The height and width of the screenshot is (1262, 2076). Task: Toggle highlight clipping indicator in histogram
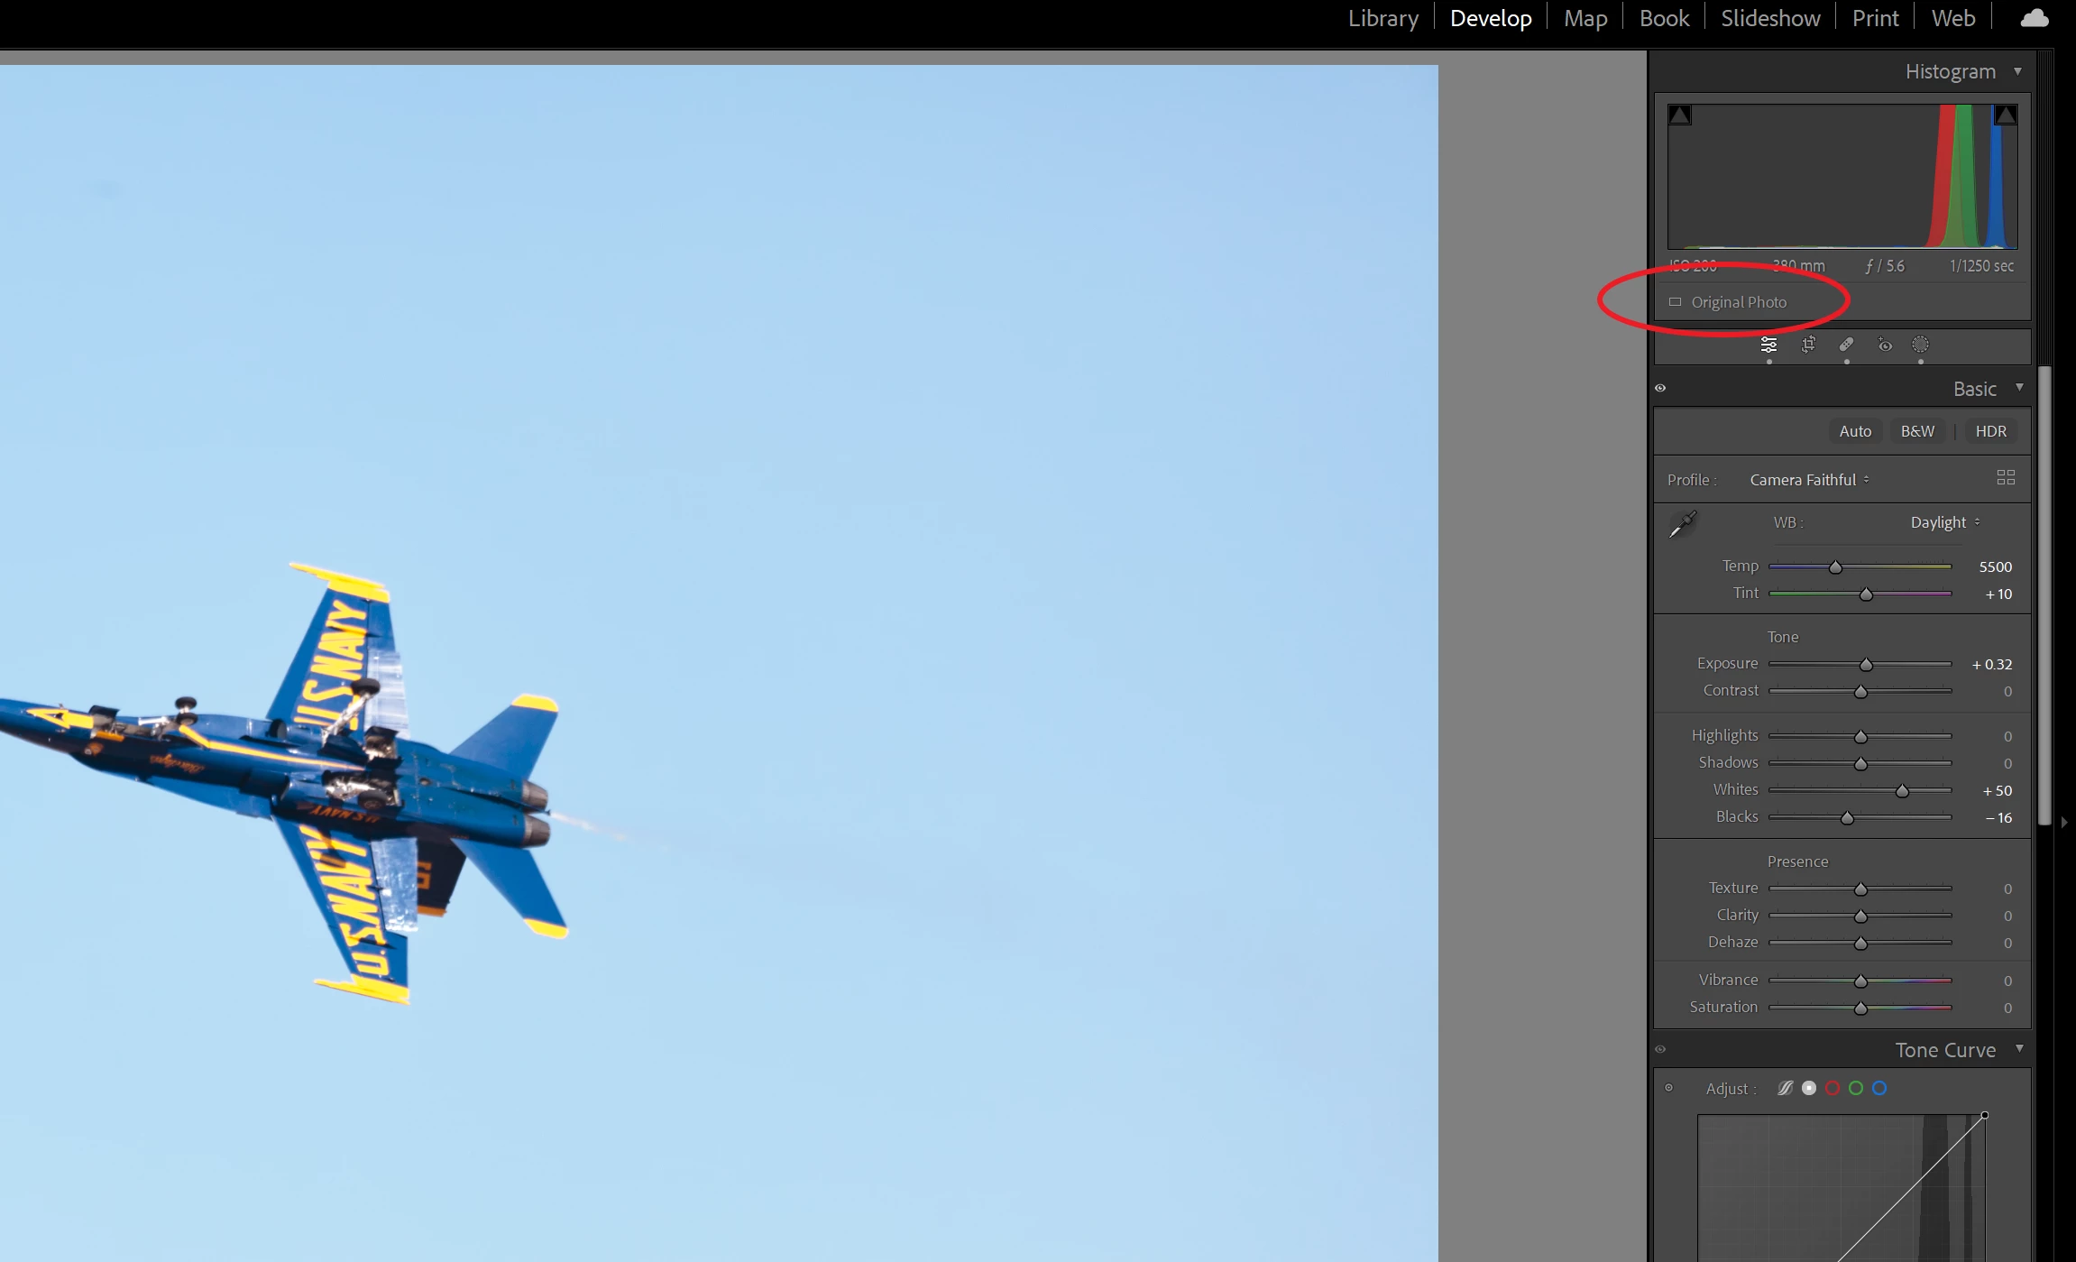(2005, 115)
